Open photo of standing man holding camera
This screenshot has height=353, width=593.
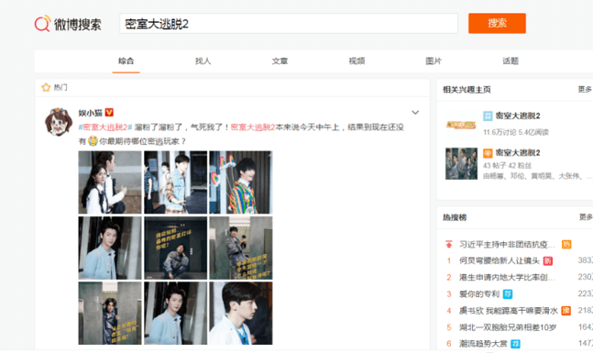pyautogui.click(x=241, y=248)
